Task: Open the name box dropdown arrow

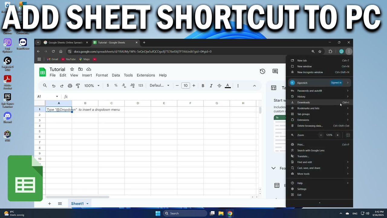Action: coord(57,97)
